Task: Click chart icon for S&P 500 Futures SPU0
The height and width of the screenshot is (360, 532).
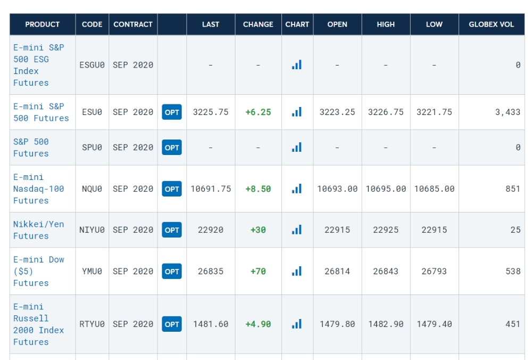Action: (297, 148)
